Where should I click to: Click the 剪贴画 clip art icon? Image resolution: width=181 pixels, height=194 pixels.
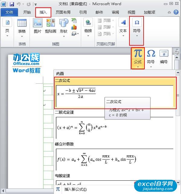[51, 26]
